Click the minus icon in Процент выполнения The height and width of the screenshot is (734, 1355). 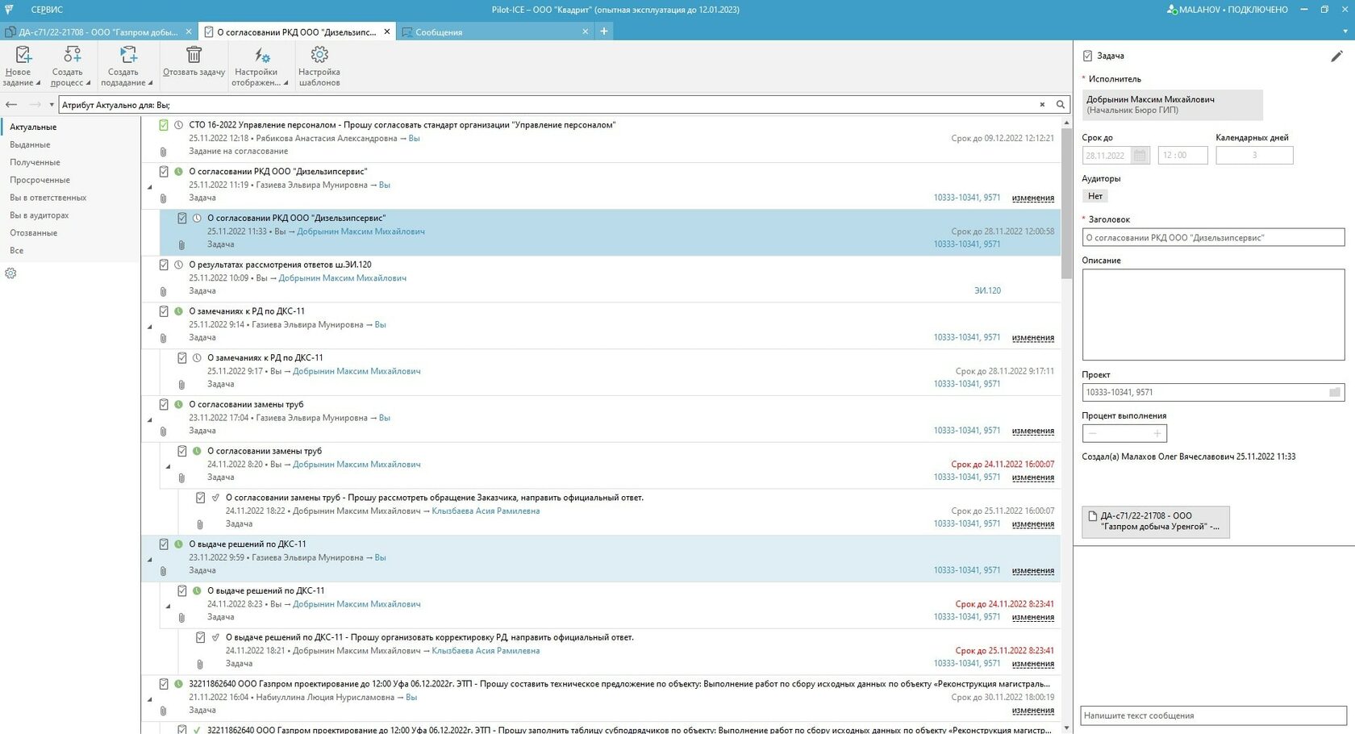(x=1093, y=433)
